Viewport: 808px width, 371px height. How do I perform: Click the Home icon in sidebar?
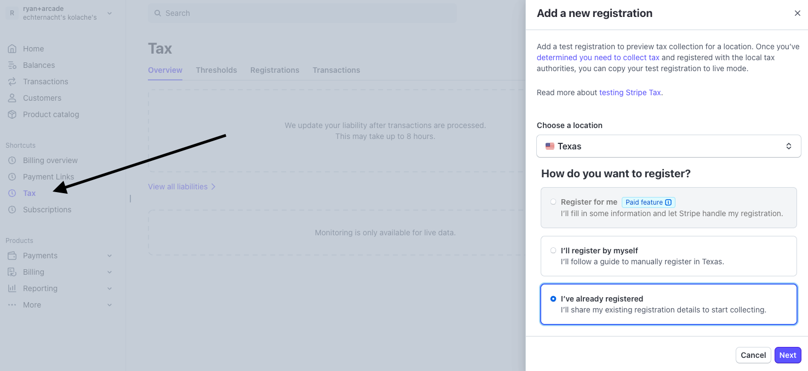pyautogui.click(x=12, y=49)
